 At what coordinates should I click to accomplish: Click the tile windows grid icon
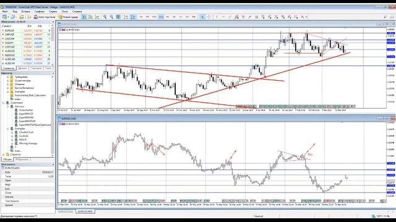point(118,17)
